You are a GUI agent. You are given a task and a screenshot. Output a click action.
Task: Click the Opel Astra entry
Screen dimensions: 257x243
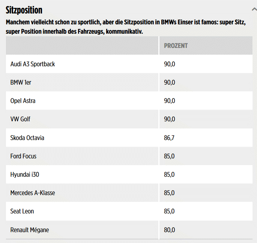click(x=23, y=101)
